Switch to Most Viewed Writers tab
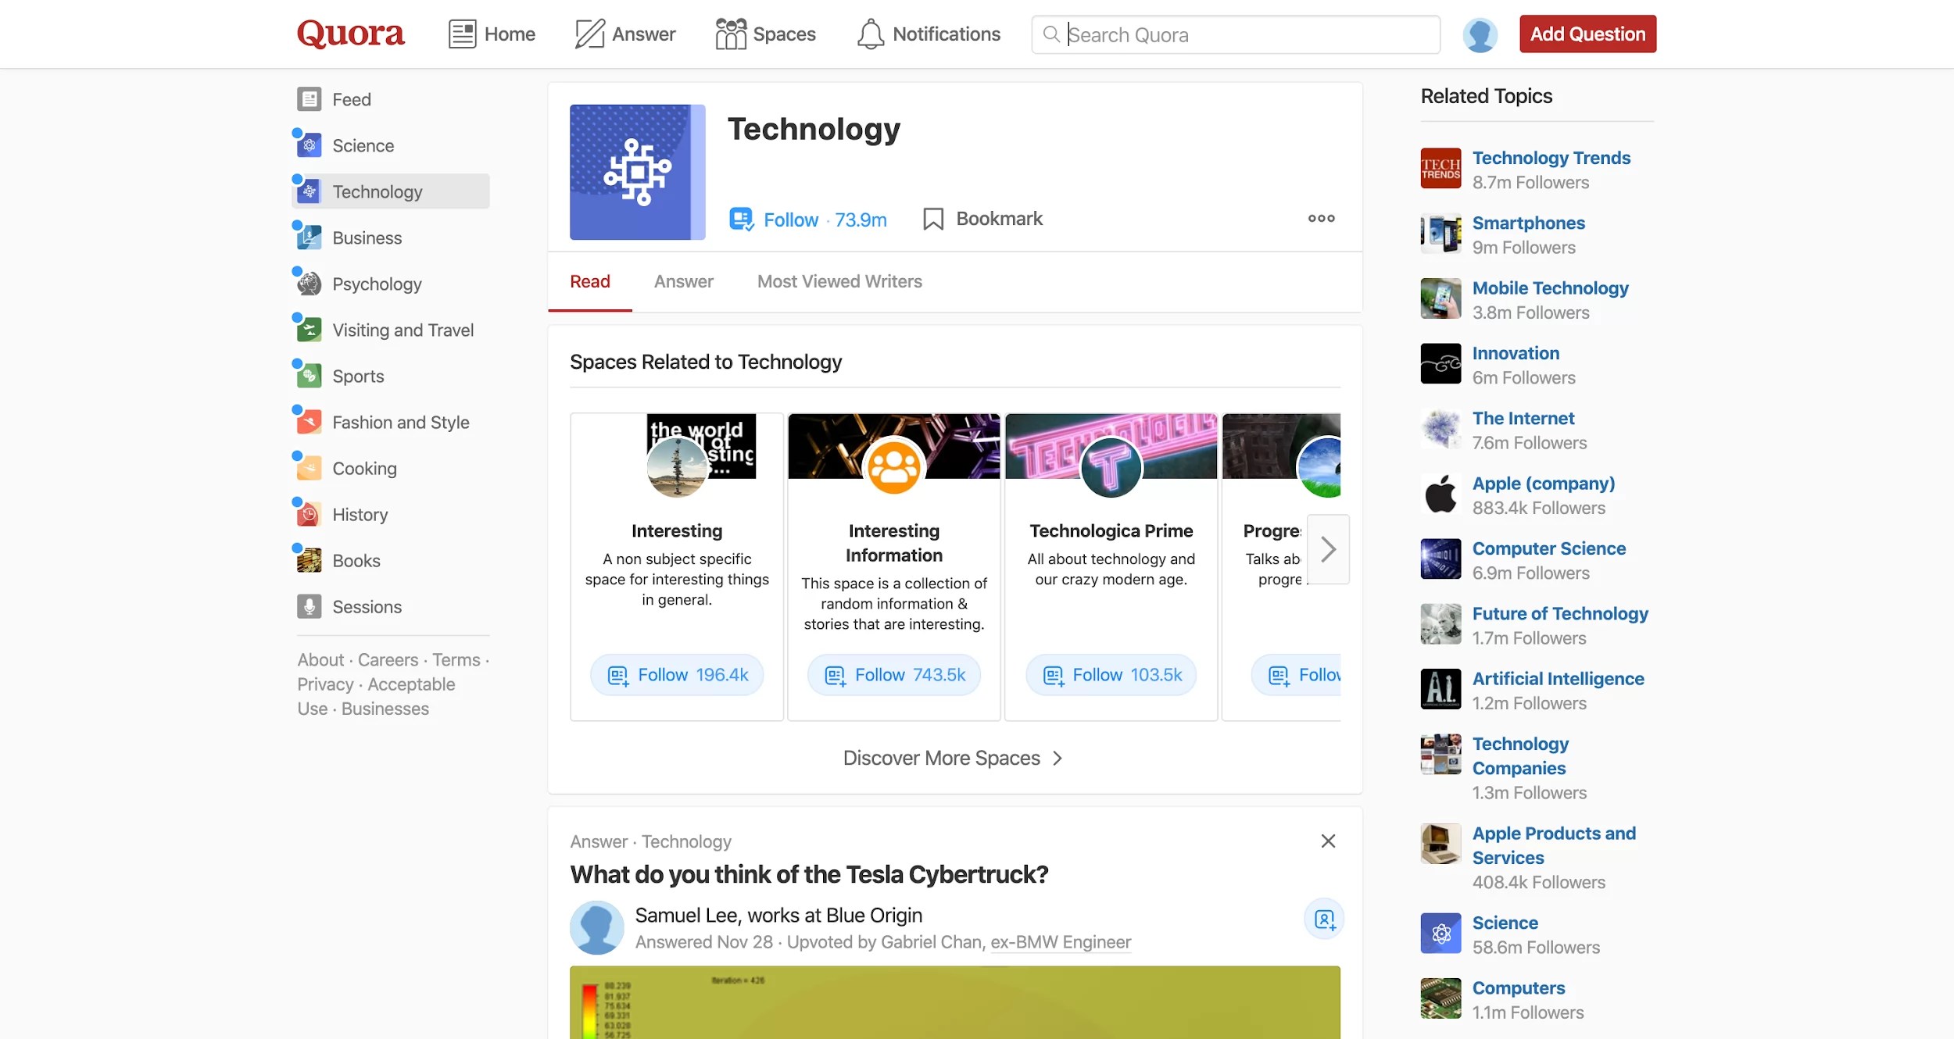This screenshot has width=1954, height=1039. 839,281
